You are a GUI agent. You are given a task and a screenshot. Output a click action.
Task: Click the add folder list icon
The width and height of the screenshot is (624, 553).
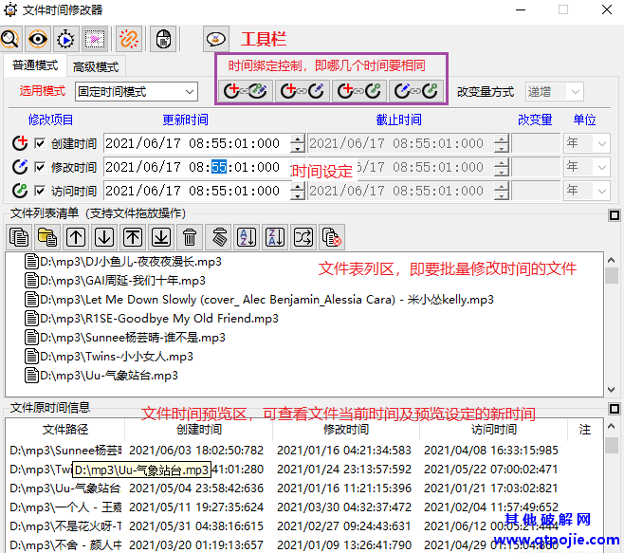47,237
